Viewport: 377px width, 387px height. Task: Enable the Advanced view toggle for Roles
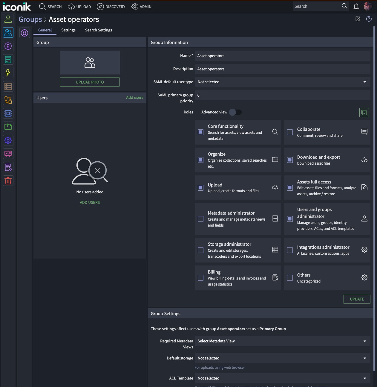pos(235,112)
